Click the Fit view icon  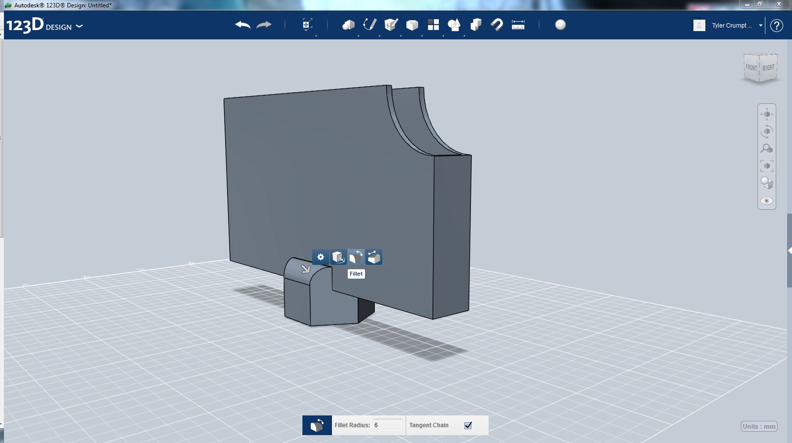(767, 166)
